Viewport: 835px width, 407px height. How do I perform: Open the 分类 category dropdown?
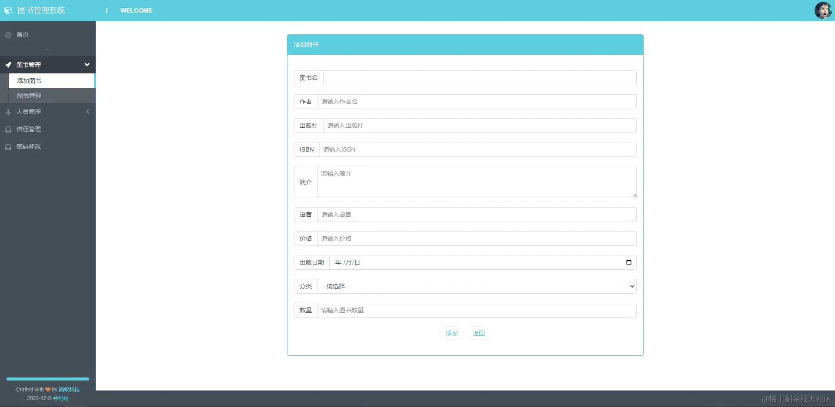click(477, 286)
